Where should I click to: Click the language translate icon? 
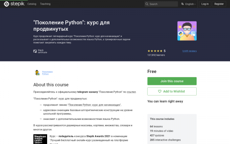pos(182,4)
